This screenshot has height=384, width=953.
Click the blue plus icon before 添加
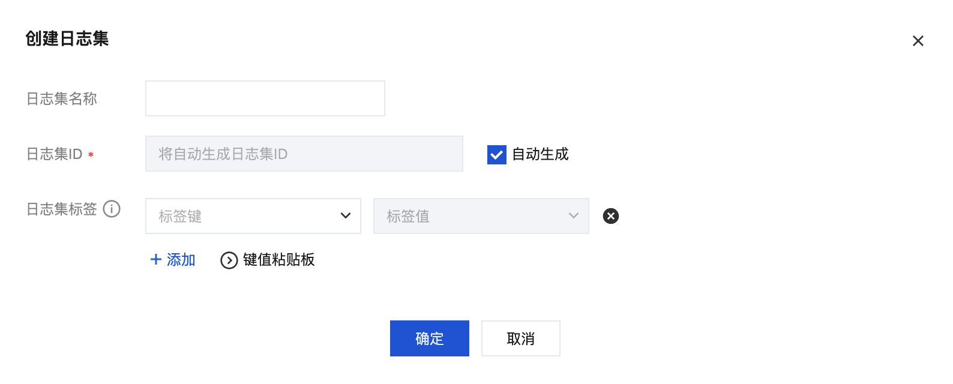pos(156,259)
